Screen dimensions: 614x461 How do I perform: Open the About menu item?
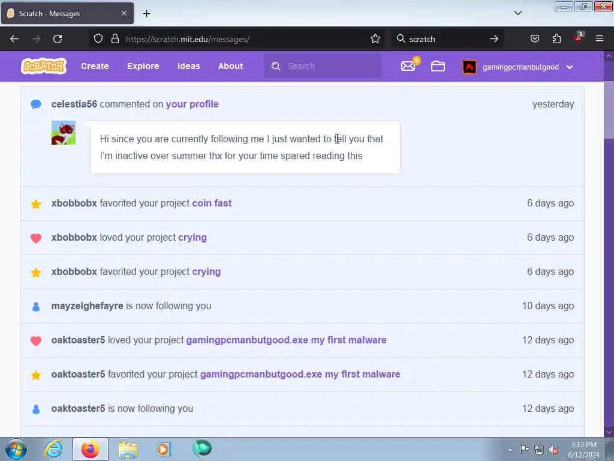pos(231,66)
